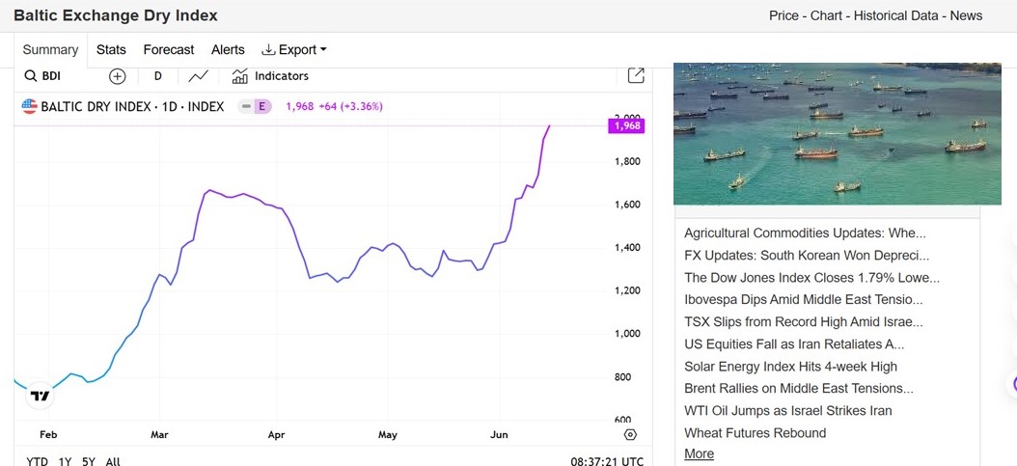Open the ships at sea image
The height and width of the screenshot is (466, 1017).
click(x=837, y=133)
